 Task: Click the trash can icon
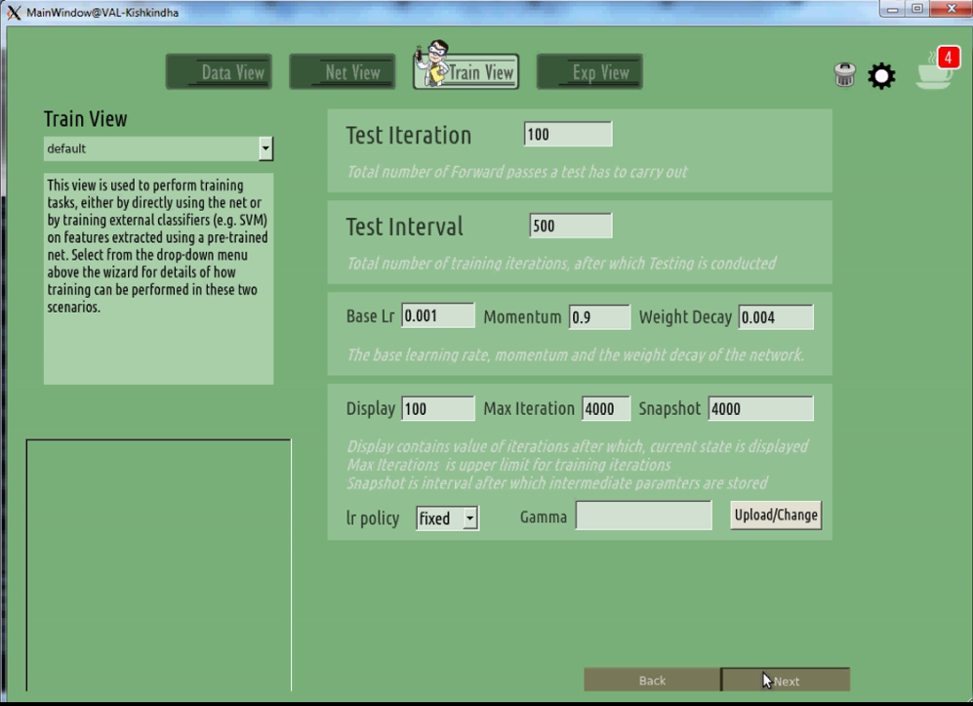pyautogui.click(x=844, y=74)
